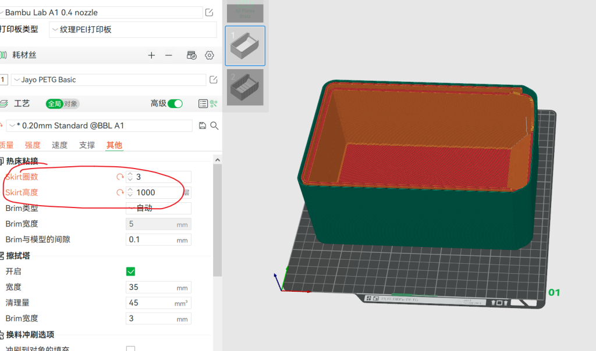The width and height of the screenshot is (596, 351).
Task: Open the printer preset dropdown
Action: click(101, 13)
